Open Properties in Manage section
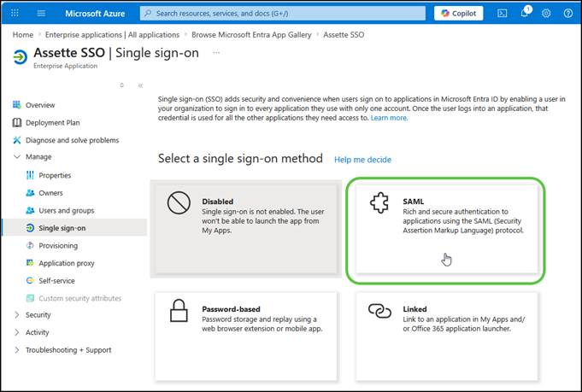 [55, 175]
